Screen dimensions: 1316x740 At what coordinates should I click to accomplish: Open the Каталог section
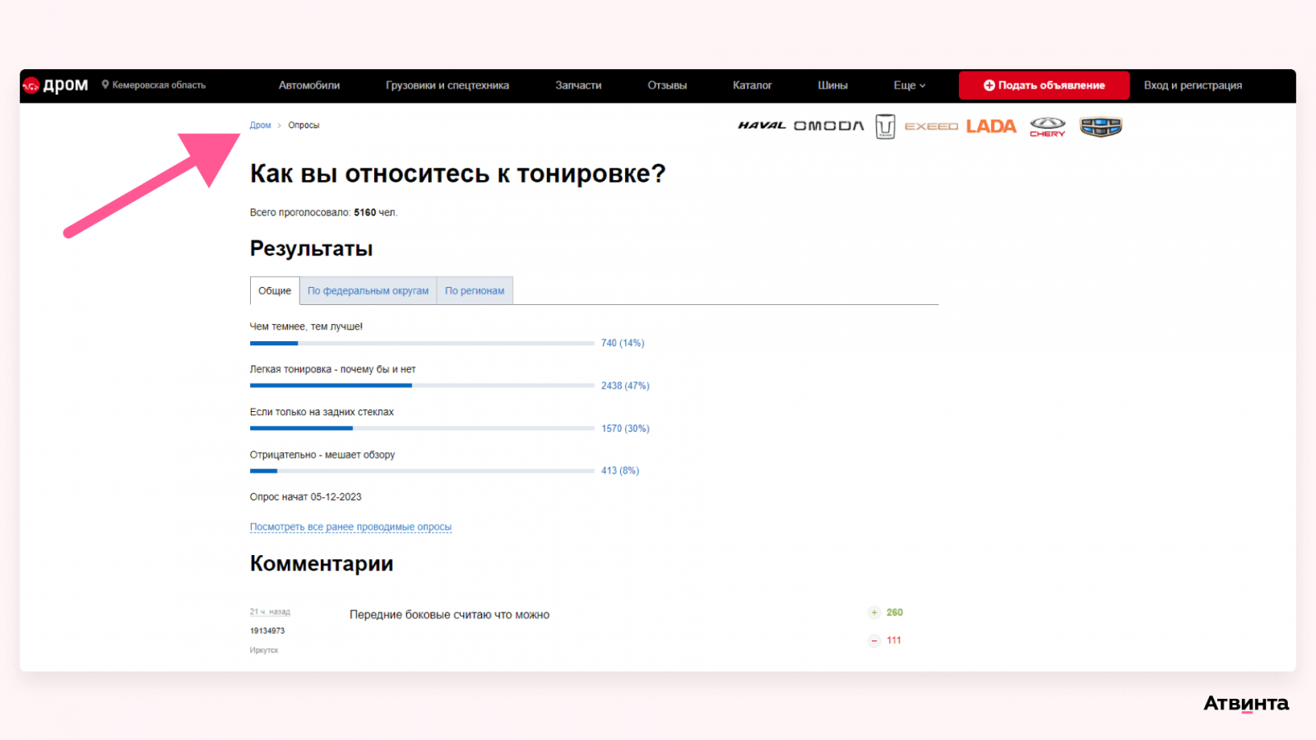point(753,86)
